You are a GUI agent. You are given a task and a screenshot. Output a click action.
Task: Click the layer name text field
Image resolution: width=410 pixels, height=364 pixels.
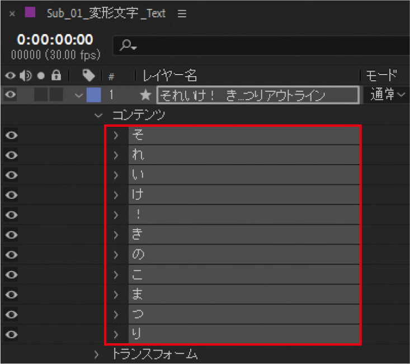258,95
